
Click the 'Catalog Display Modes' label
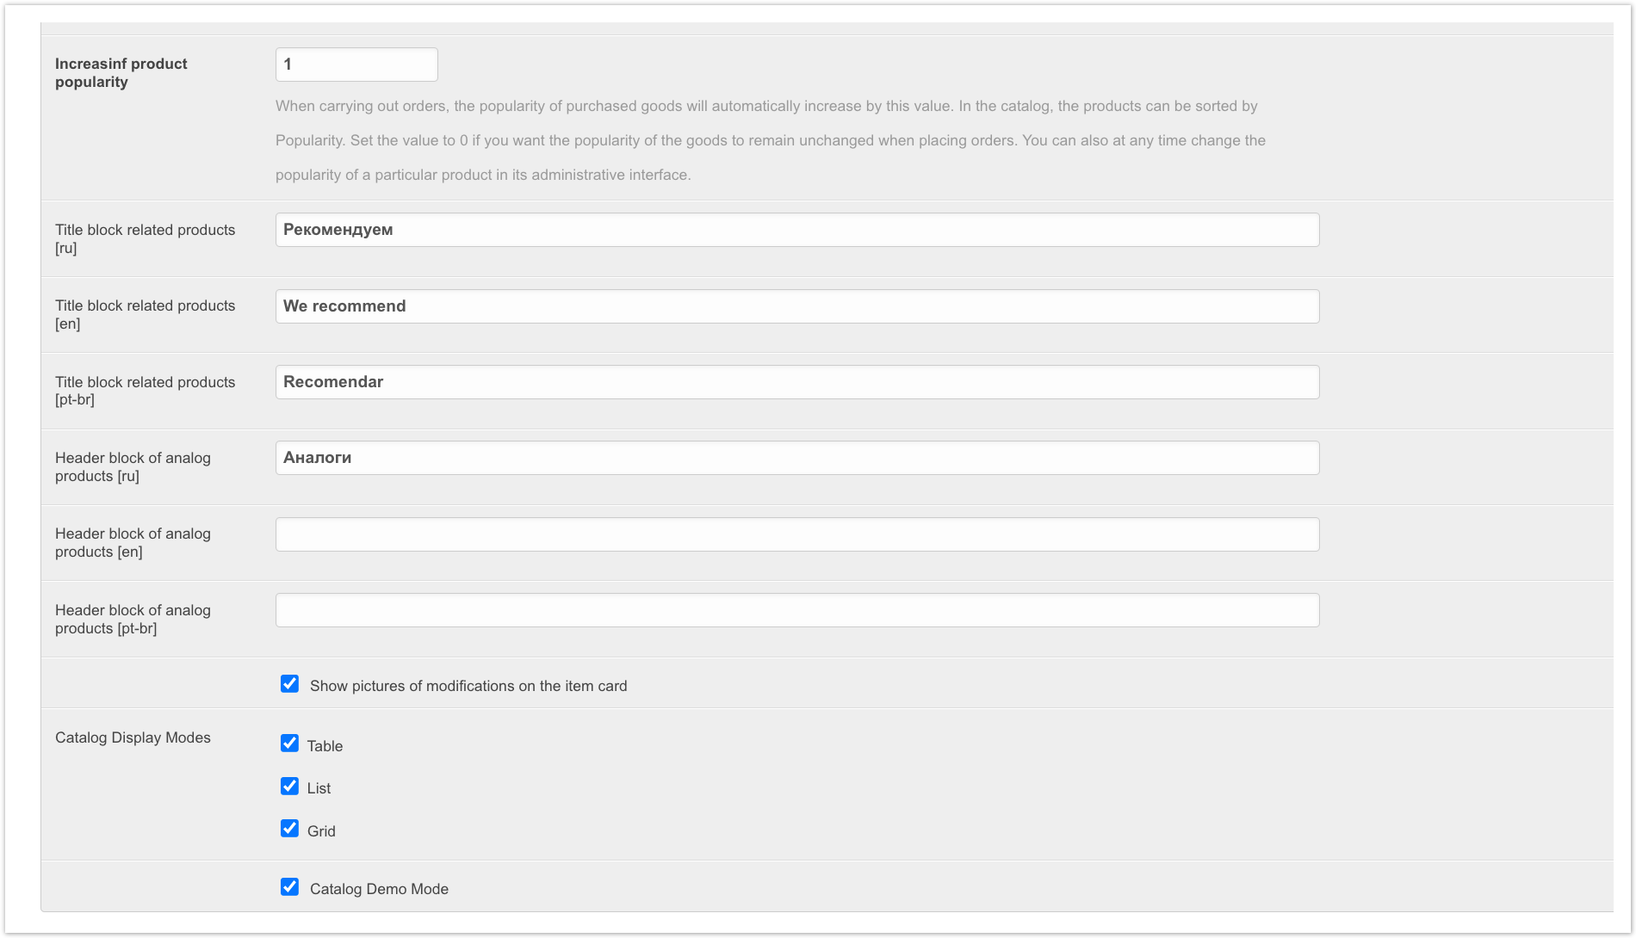point(133,737)
